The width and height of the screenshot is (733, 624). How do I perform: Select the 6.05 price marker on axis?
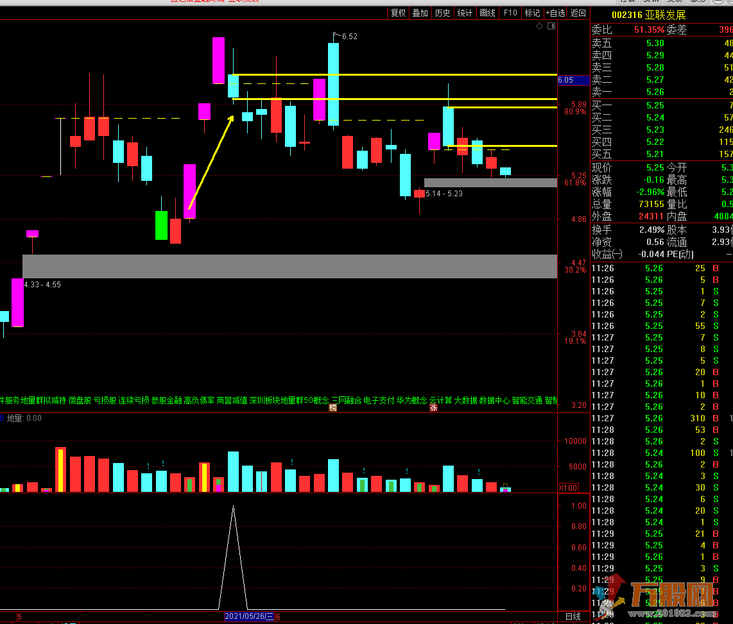574,80
